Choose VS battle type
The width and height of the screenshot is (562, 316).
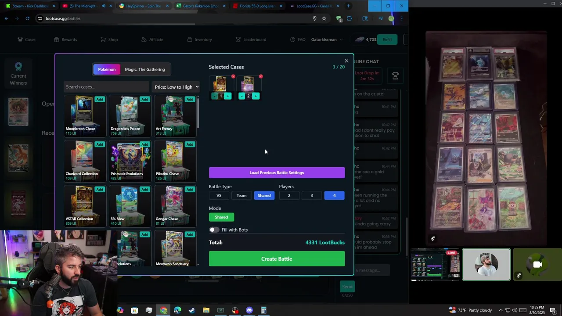click(x=219, y=196)
